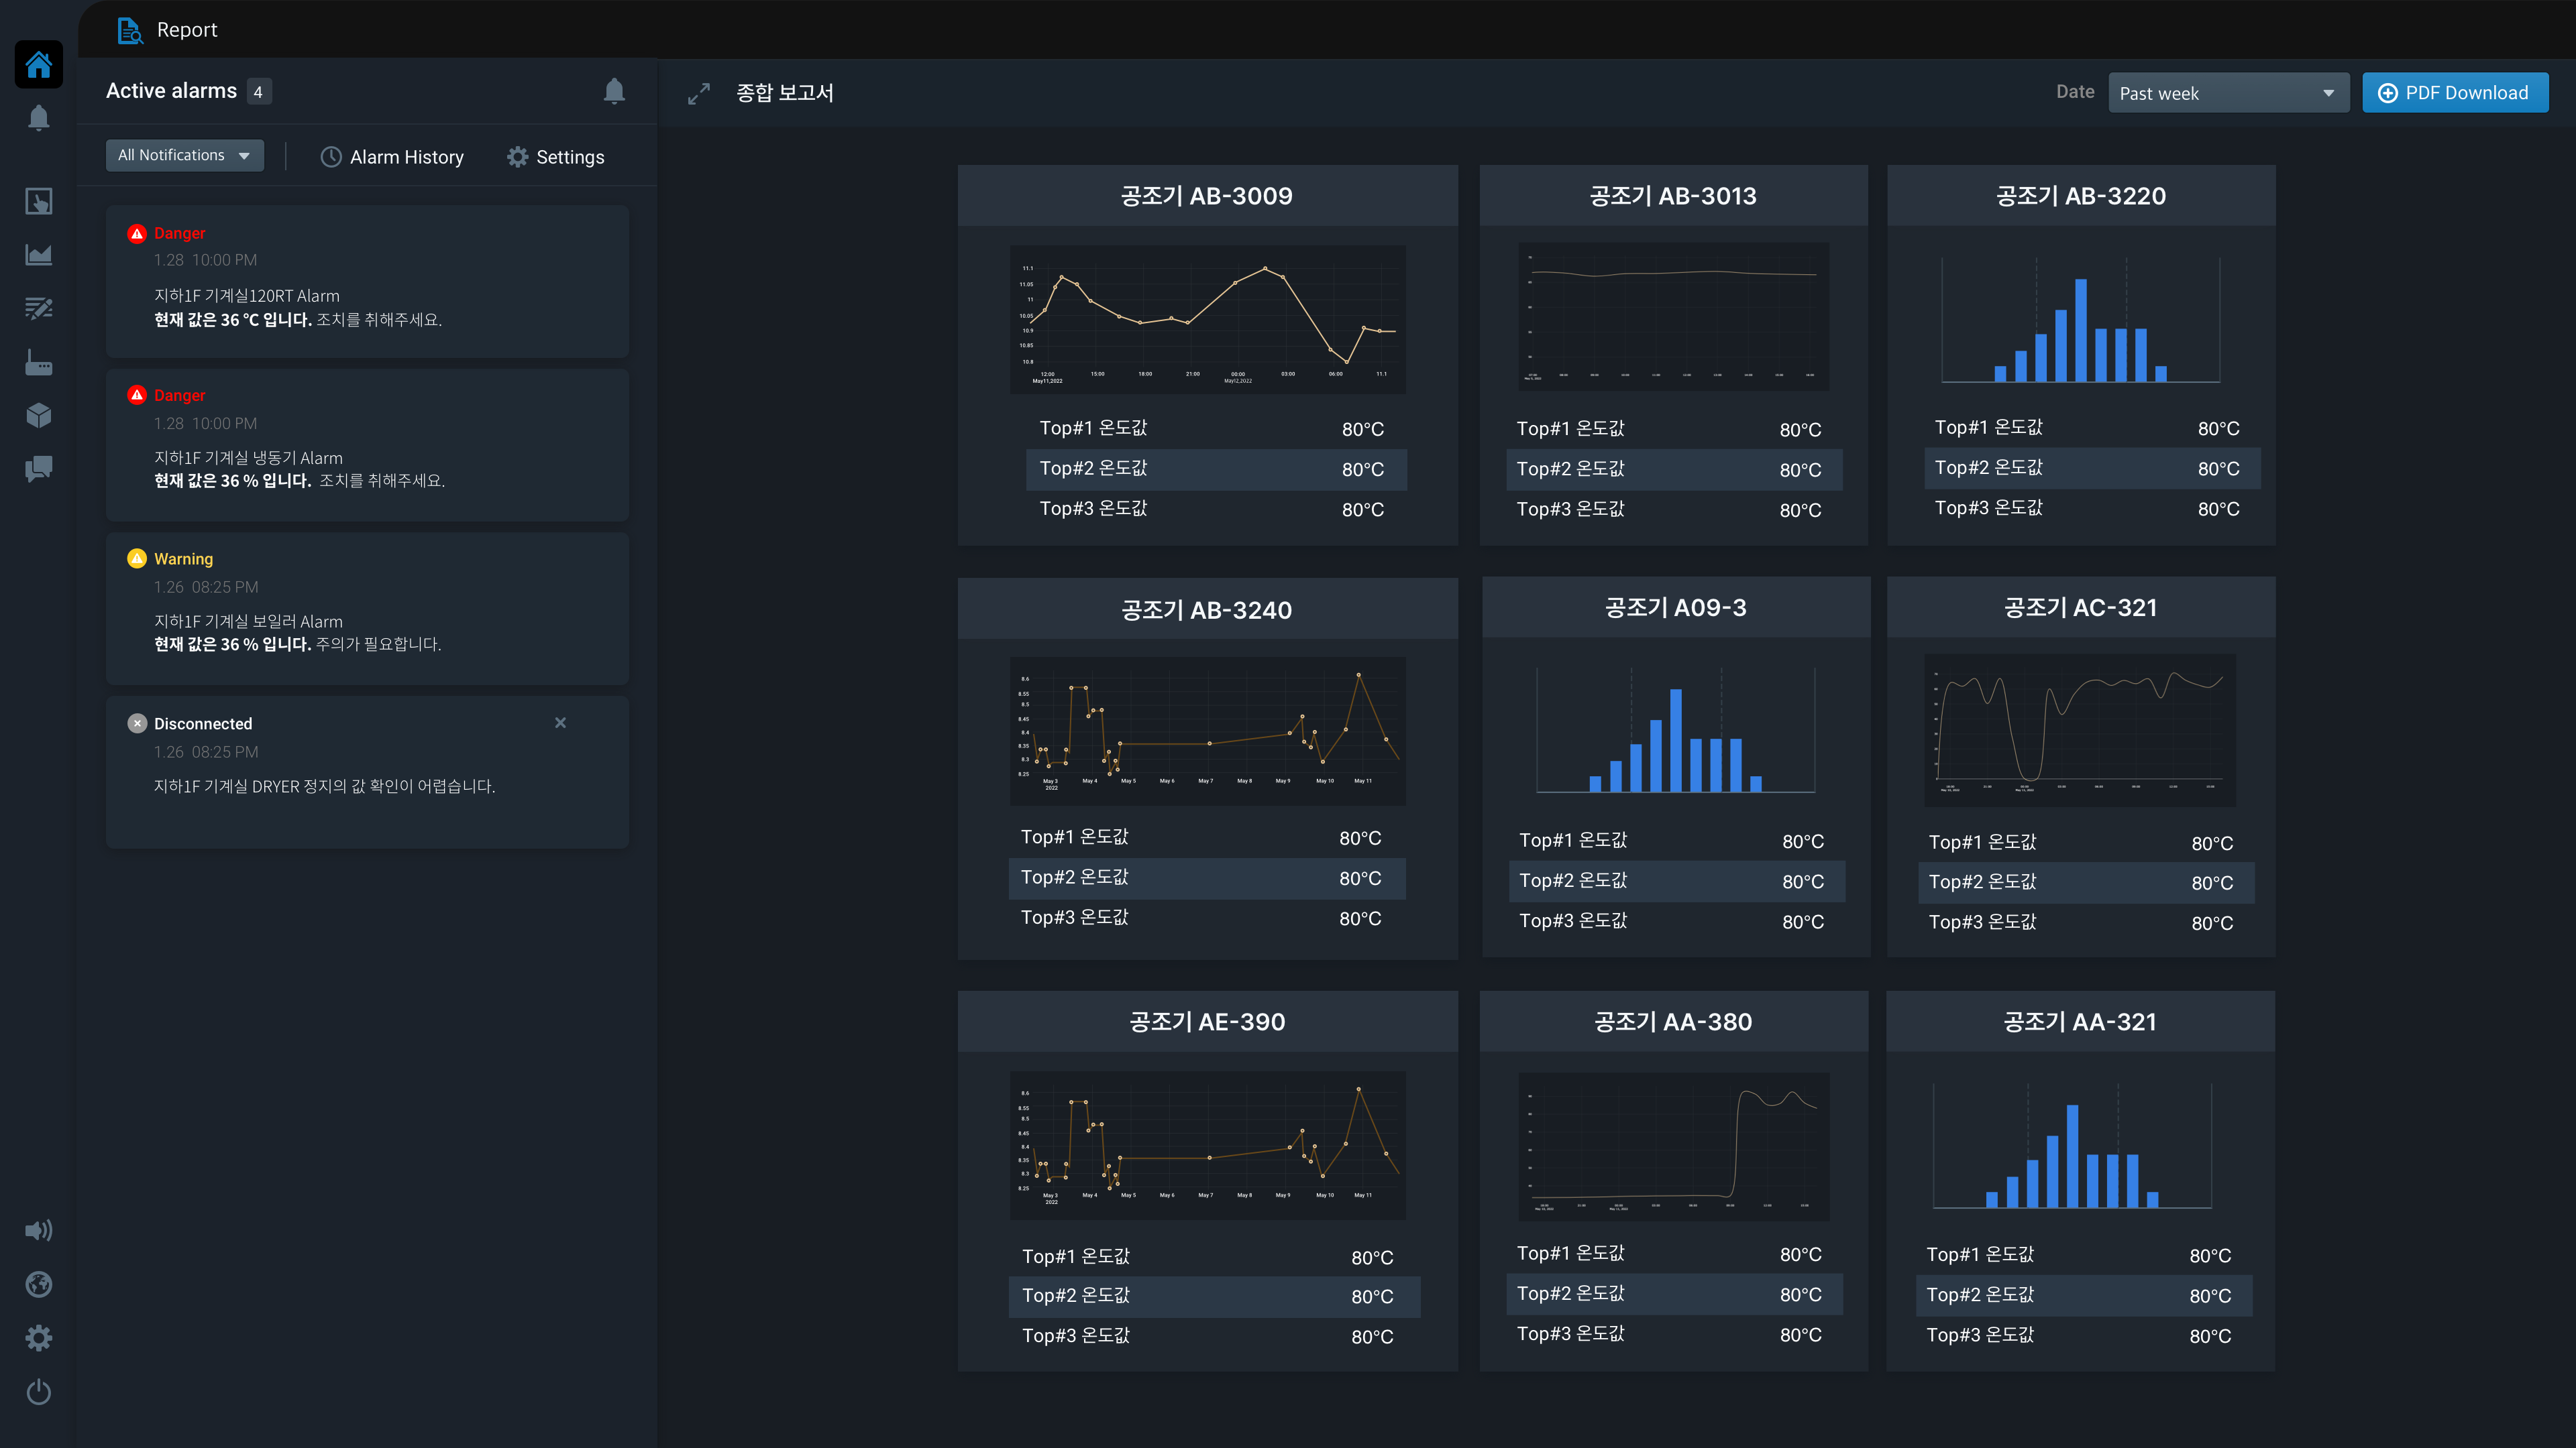Open the AA-380 line chart thumbnail

point(1673,1146)
